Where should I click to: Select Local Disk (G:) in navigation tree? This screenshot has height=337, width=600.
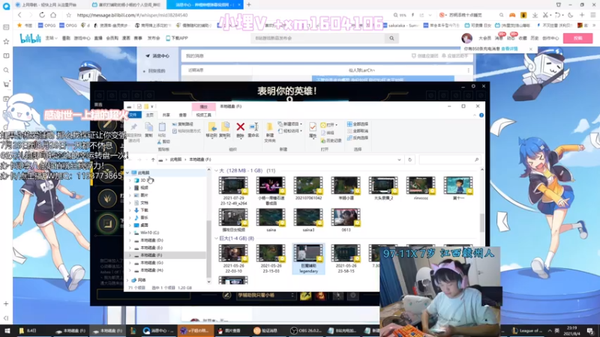(151, 263)
